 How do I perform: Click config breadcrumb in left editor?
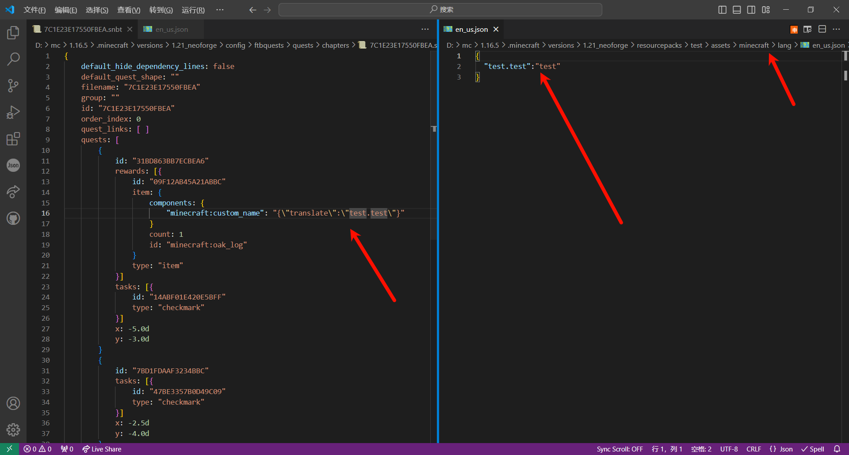[235, 45]
